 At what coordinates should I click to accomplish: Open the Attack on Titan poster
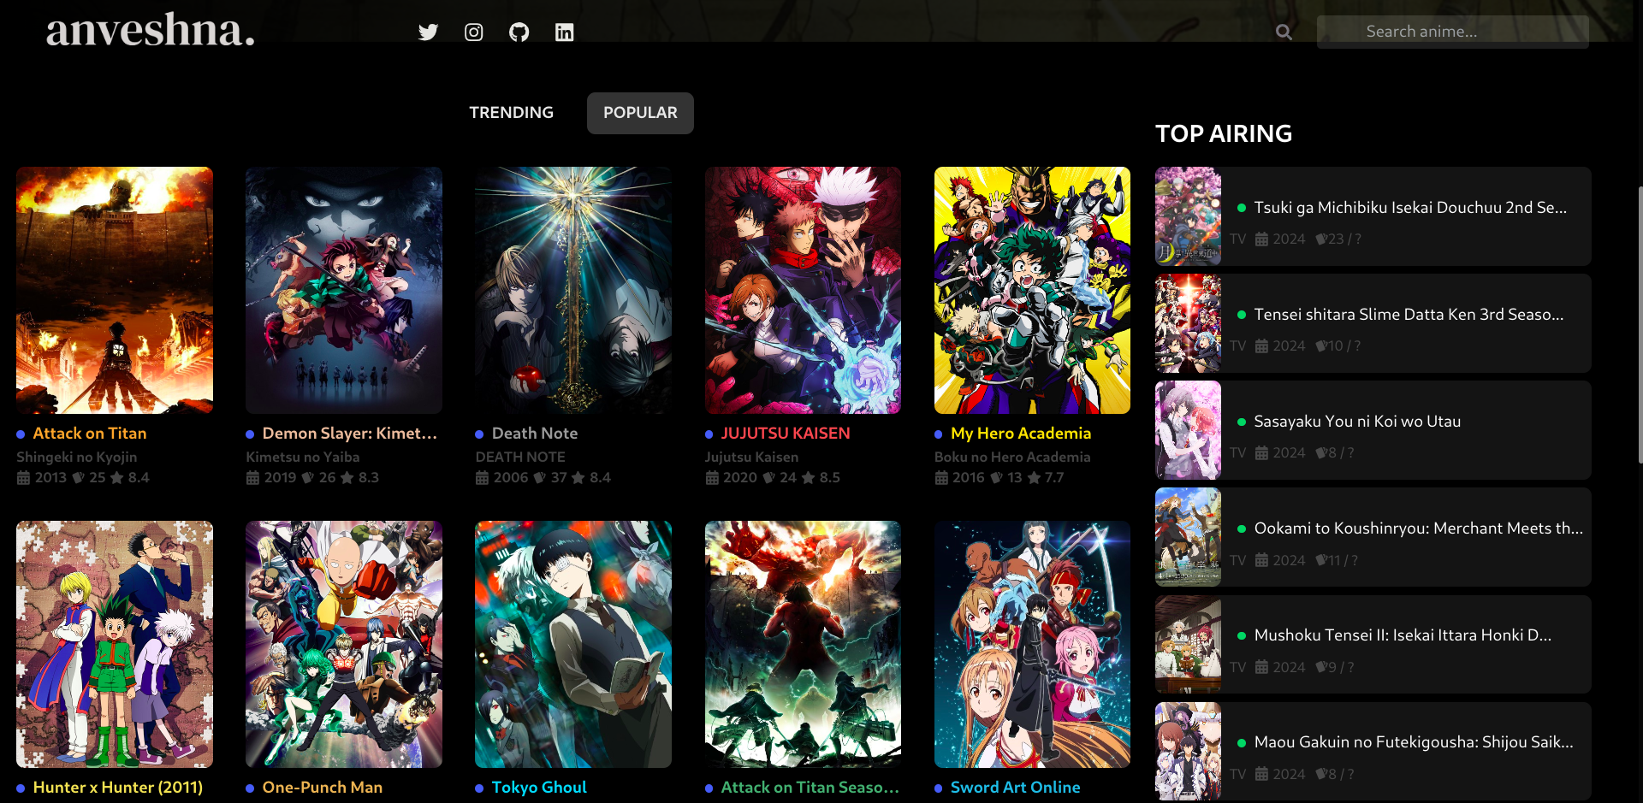coord(115,290)
